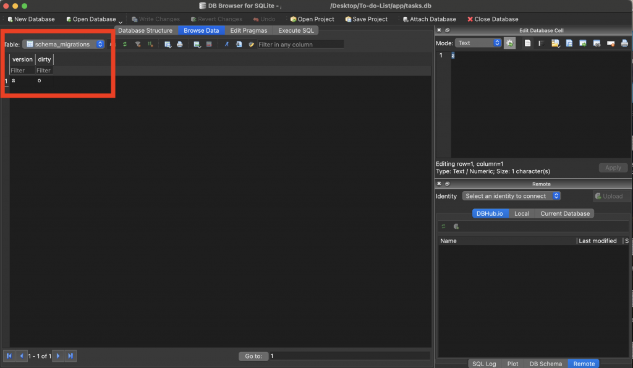The width and height of the screenshot is (633, 368).
Task: Click the print icon in cell editor
Action: 624,43
